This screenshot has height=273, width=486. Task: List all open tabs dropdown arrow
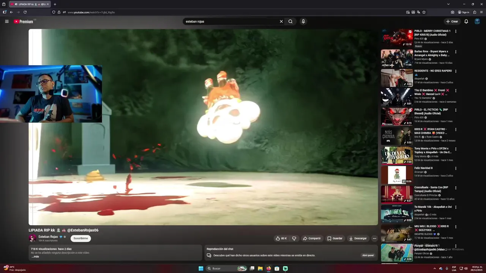448,4
